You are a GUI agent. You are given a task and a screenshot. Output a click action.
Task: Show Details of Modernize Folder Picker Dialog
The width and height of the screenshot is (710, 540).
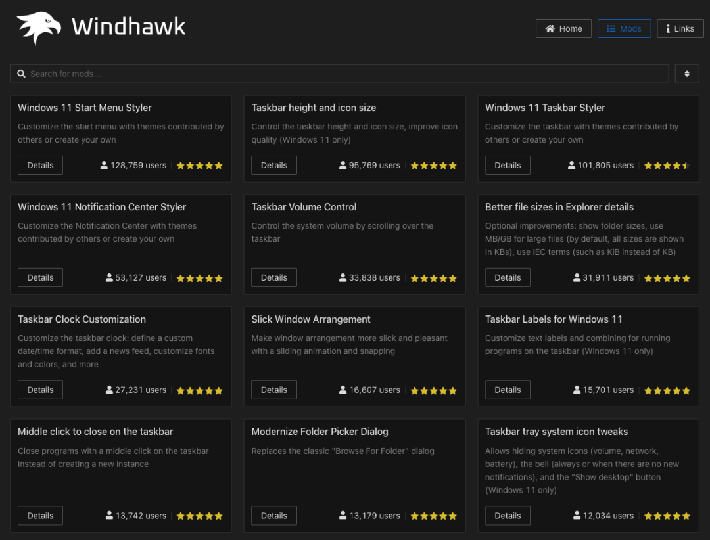273,516
